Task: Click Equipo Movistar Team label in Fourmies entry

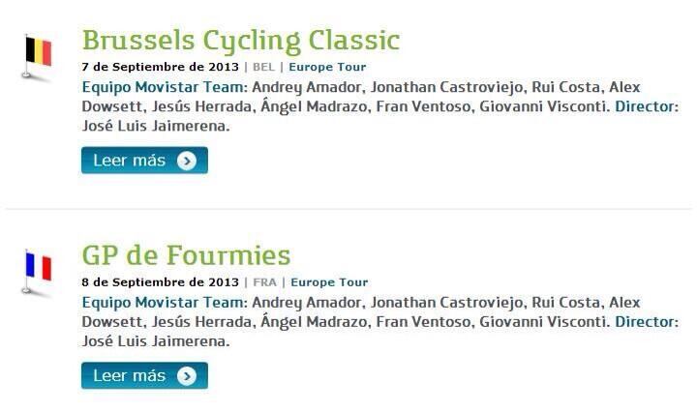Action: coord(165,303)
